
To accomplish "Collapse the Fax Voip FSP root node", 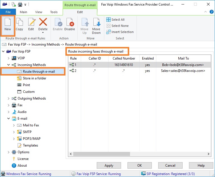I will pos(3,51).
